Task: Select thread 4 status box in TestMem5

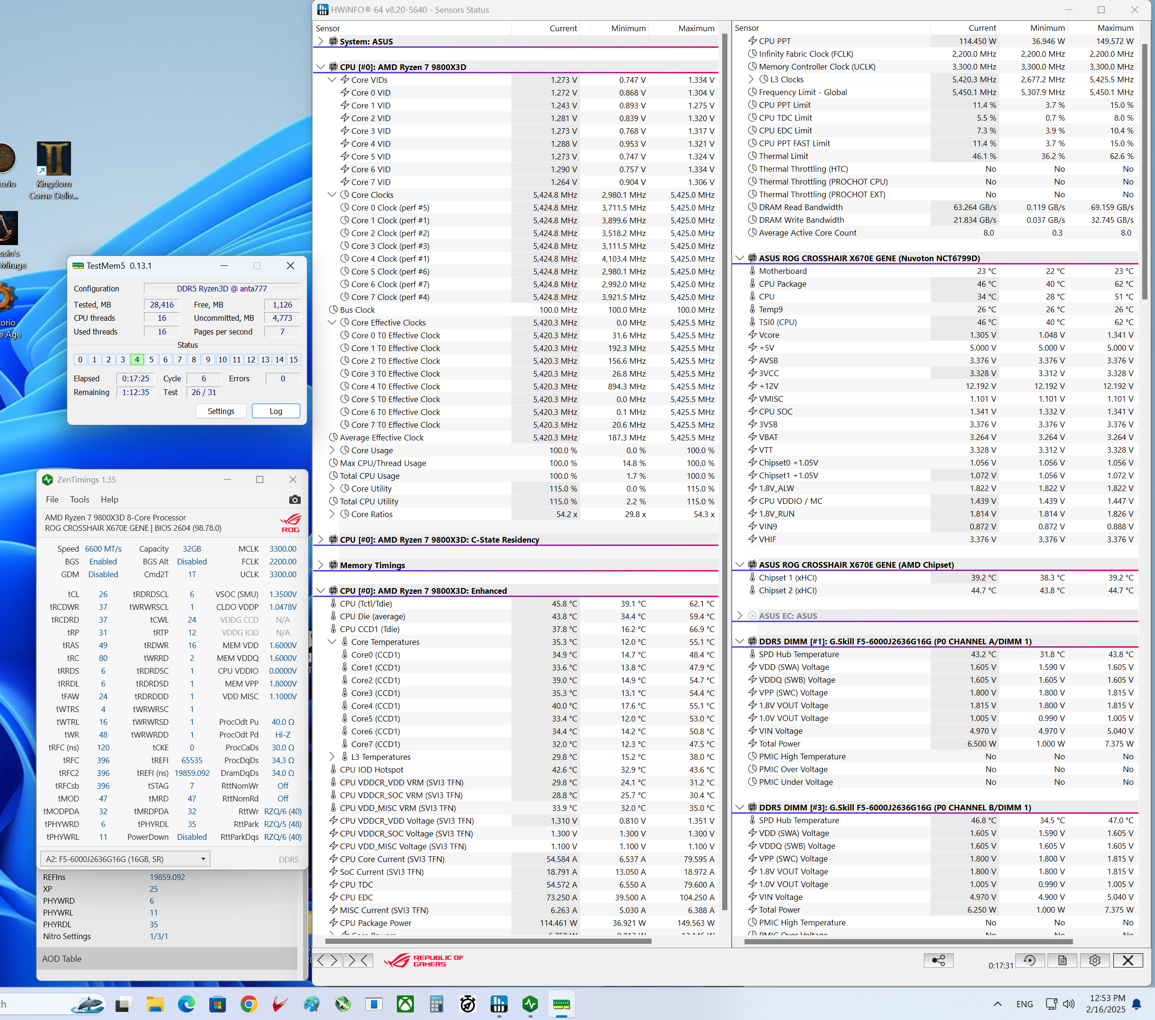Action: 137,360
